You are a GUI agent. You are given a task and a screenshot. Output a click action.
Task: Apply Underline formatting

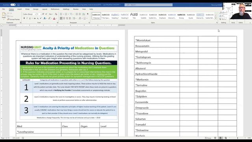(30, 19)
